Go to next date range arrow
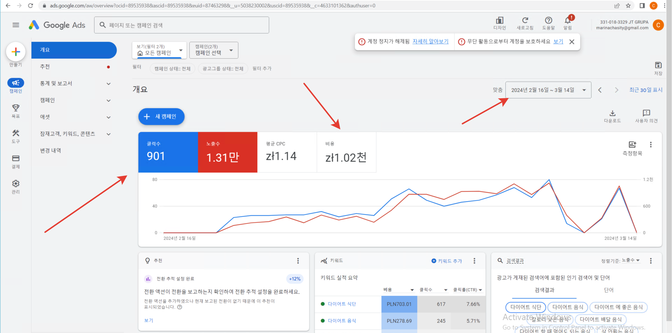The height and width of the screenshot is (333, 672). click(x=616, y=90)
